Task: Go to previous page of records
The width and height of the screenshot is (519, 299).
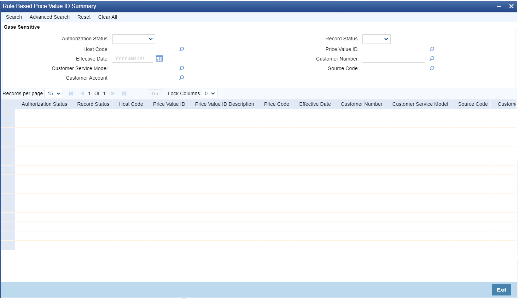Action: (82, 93)
